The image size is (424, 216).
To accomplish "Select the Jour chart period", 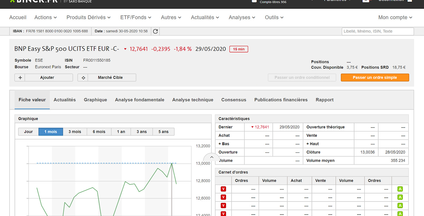I will (x=28, y=132).
